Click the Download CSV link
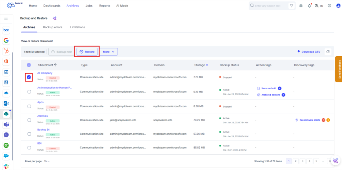 pyautogui.click(x=309, y=52)
